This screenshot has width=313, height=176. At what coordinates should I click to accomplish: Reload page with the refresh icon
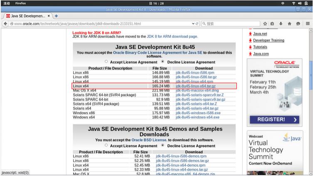pos(197,24)
